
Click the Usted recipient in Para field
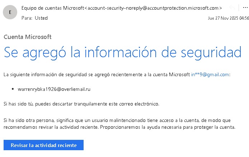tap(41, 18)
